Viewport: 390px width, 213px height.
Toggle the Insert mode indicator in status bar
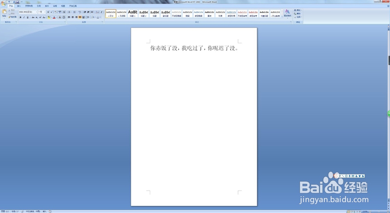tap(44, 211)
